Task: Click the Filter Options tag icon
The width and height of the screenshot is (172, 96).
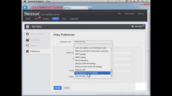Action: coord(132,27)
